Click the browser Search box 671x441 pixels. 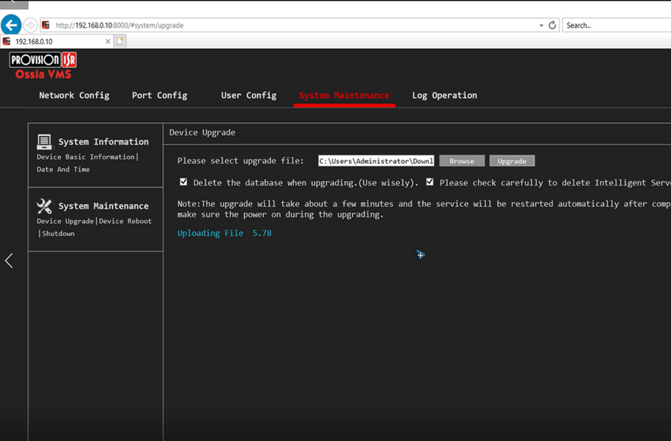pyautogui.click(x=617, y=25)
